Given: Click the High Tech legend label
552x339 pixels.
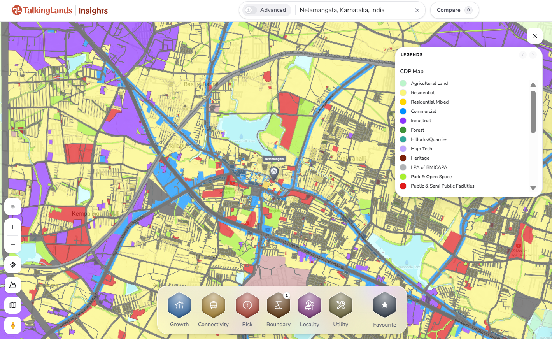Looking at the screenshot, I should (x=421, y=149).
